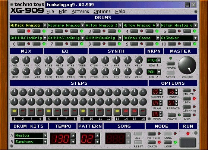The width and height of the screenshot is (208, 150).
Task: Open the File menu
Action: point(50,12)
